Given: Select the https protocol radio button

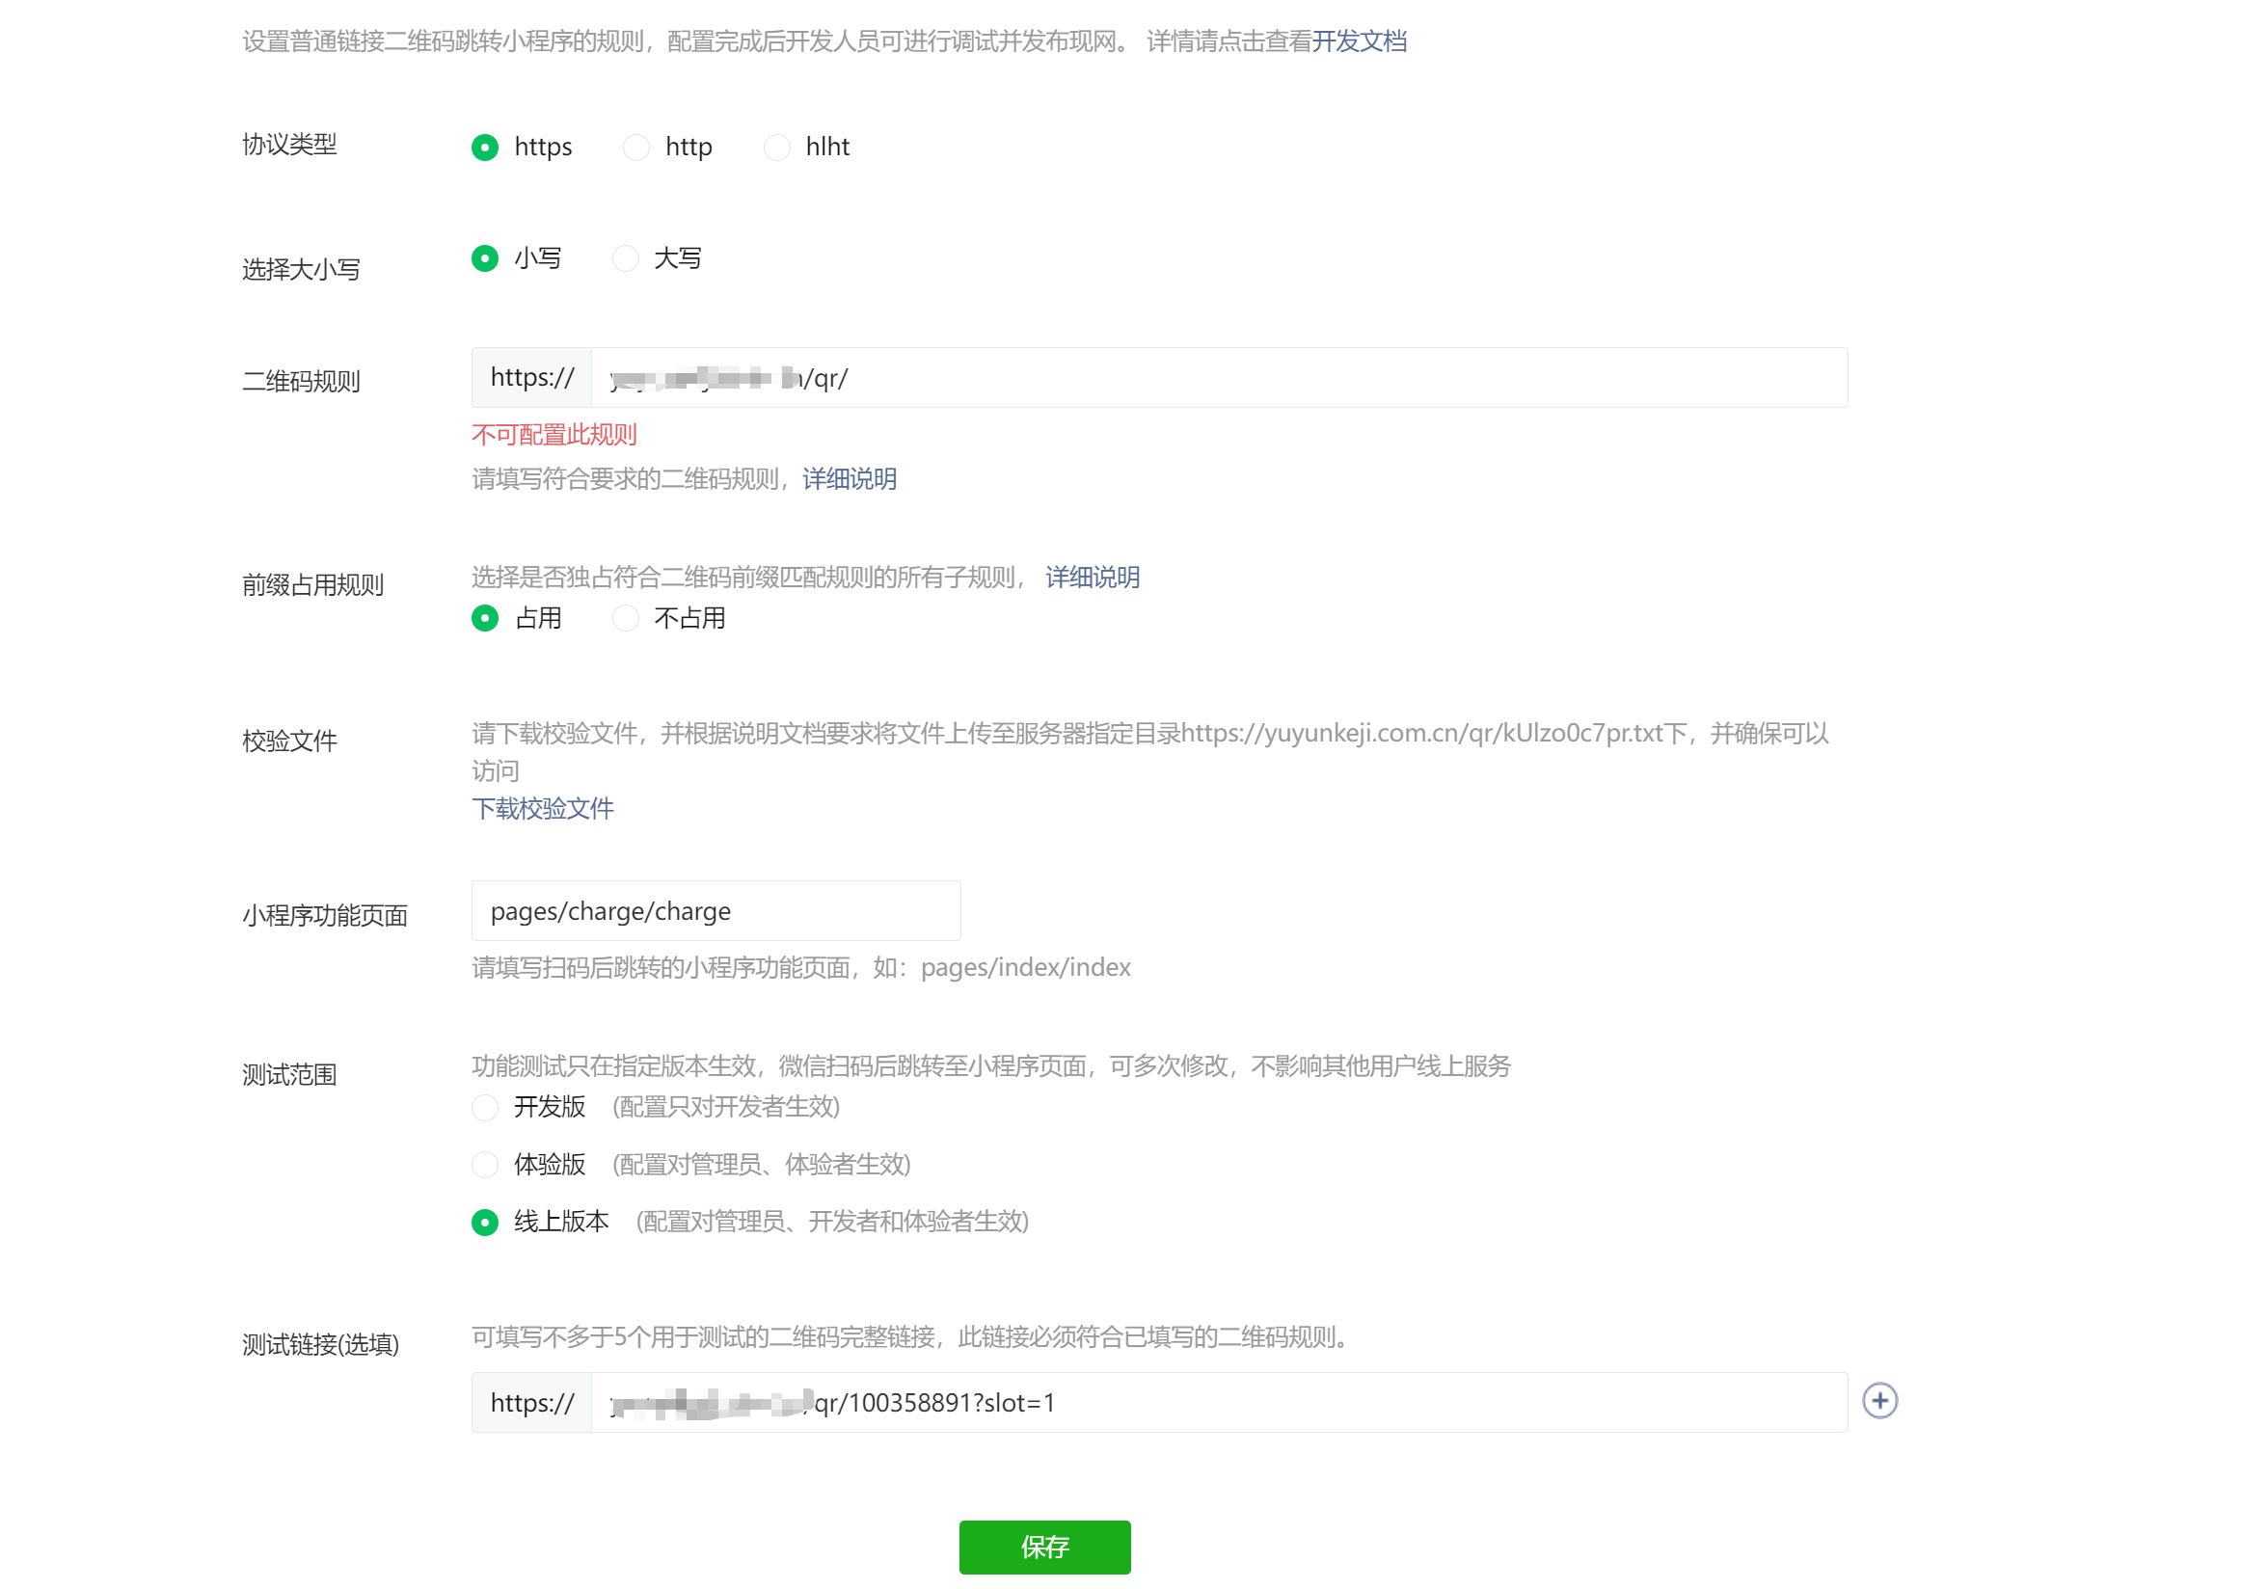Looking at the screenshot, I should (485, 148).
